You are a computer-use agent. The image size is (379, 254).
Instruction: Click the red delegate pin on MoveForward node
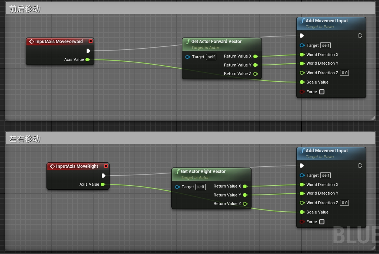[x=90, y=42]
